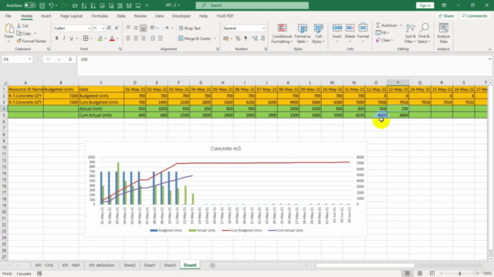Open the font name dropdown
The width and height of the screenshot is (494, 277).
click(x=90, y=28)
